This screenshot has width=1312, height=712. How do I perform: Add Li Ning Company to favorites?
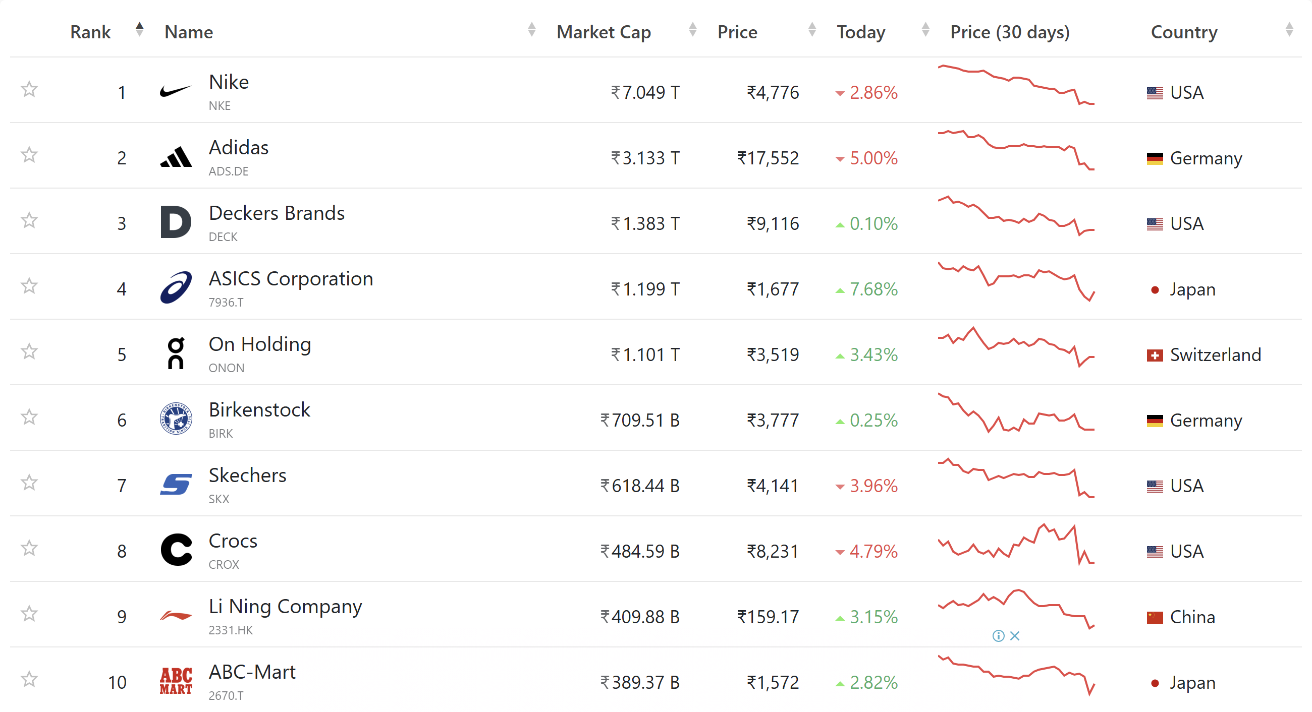pyautogui.click(x=29, y=614)
